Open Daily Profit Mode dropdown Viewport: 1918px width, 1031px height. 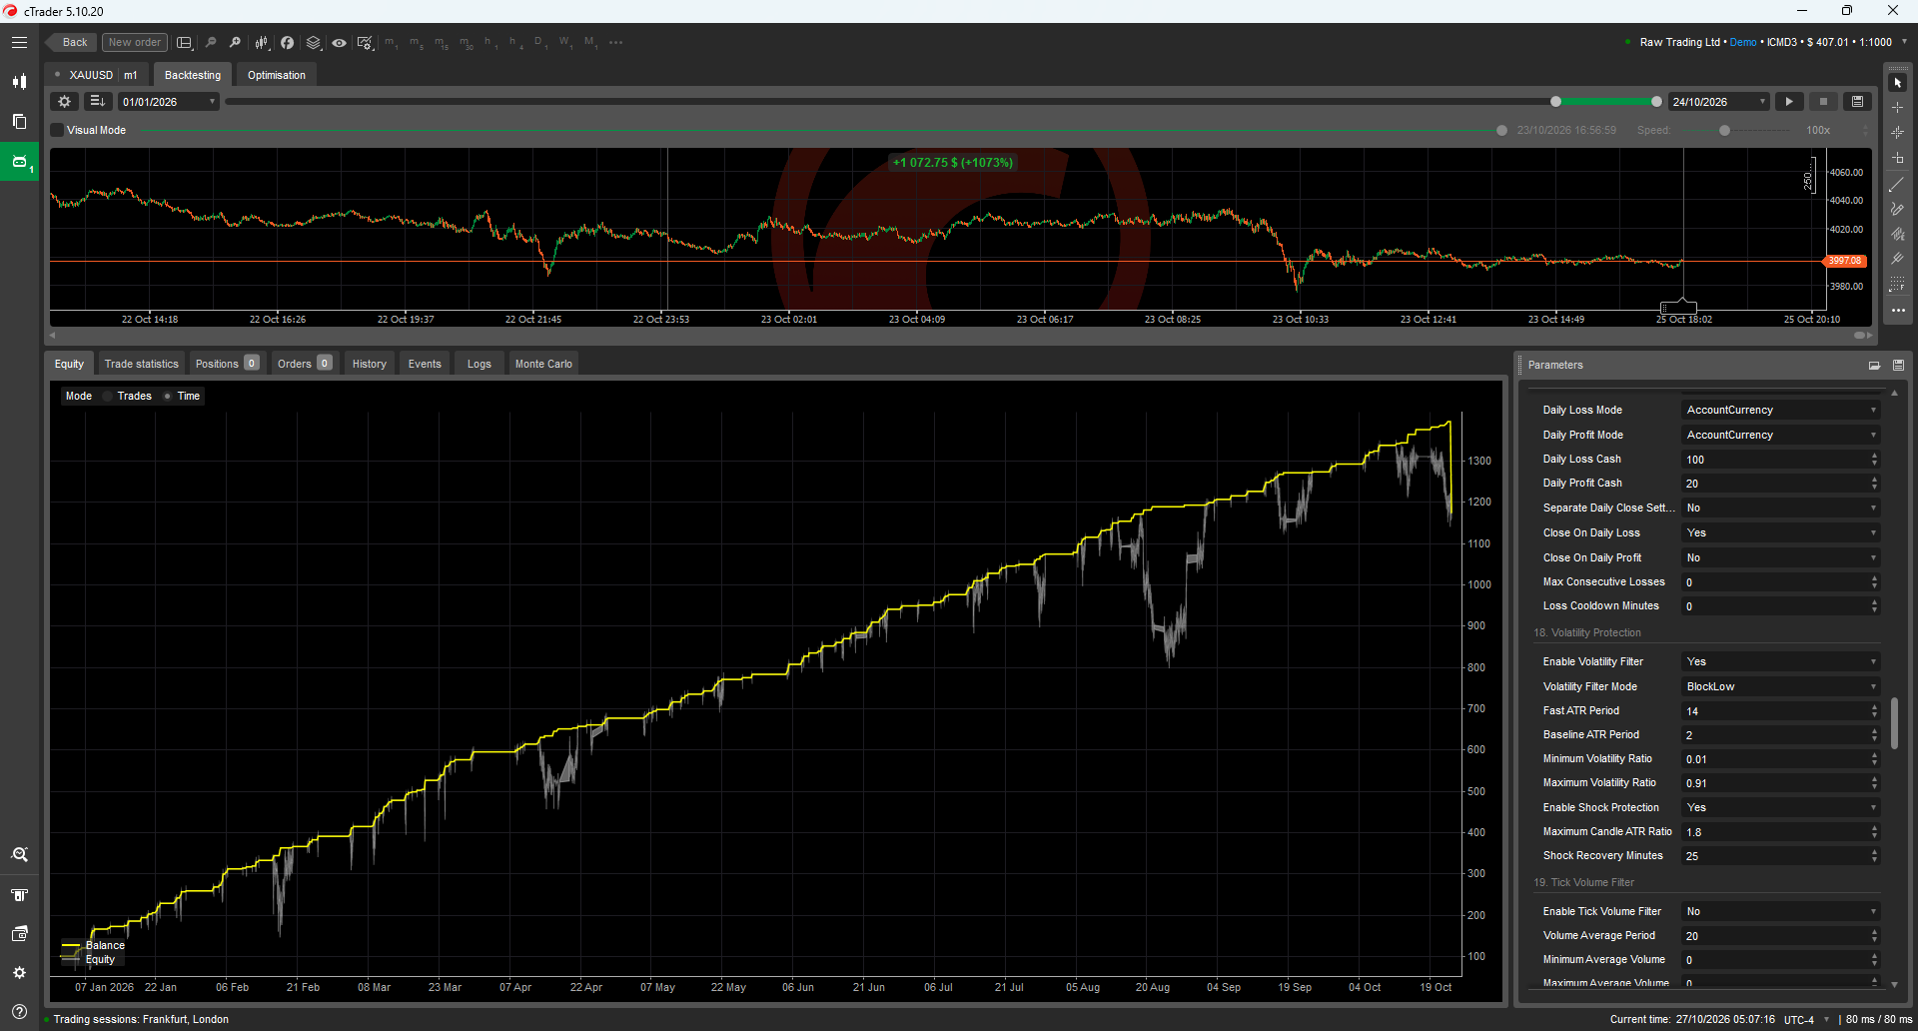1780,436
